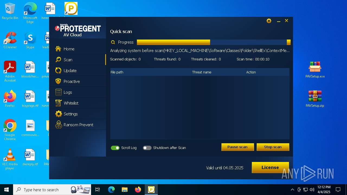This screenshot has height=195, width=347.
Task: Open Ransom Prevent section
Action: pyautogui.click(x=78, y=125)
